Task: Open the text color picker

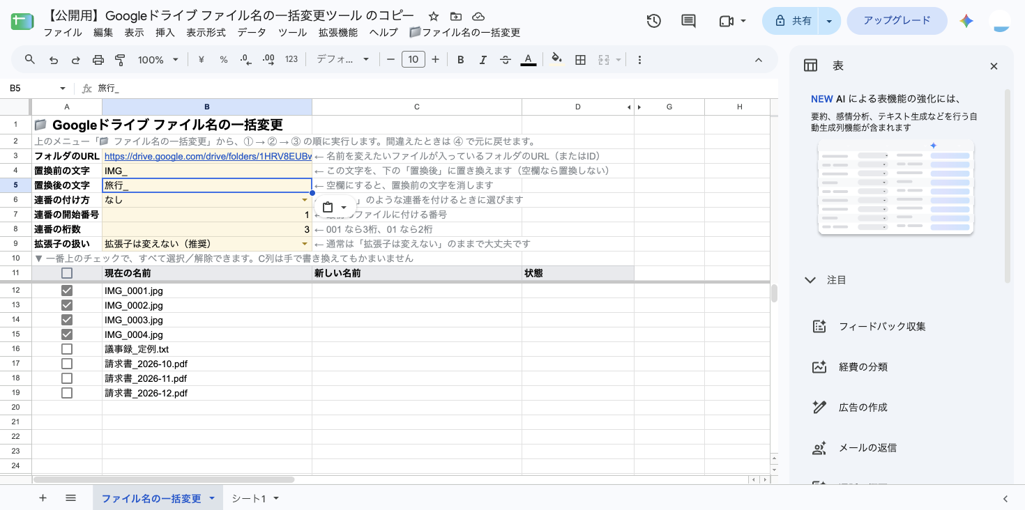Action: pyautogui.click(x=529, y=60)
